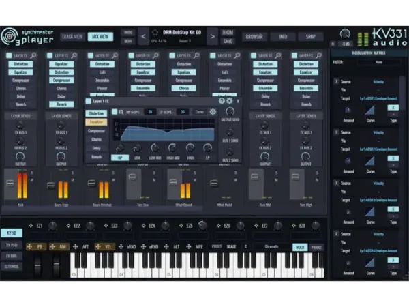Toggle Ensemble on Tom Low channel

[x=143, y=88]
